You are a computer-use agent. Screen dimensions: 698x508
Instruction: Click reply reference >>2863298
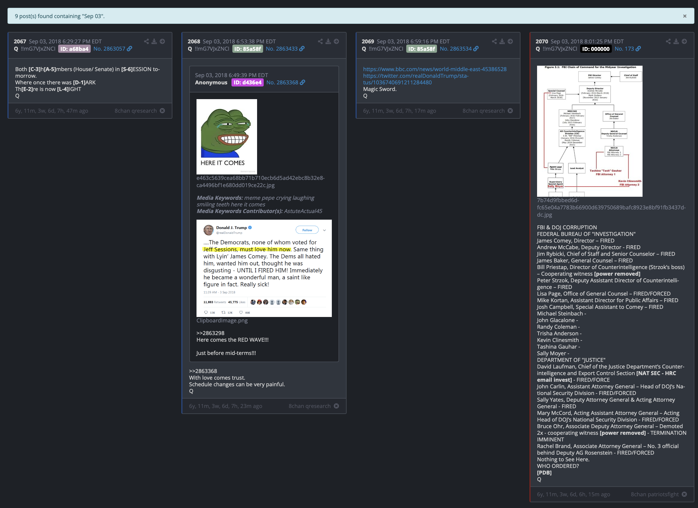(x=210, y=333)
